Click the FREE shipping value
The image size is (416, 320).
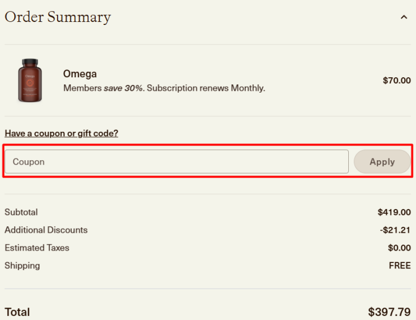[399, 265]
